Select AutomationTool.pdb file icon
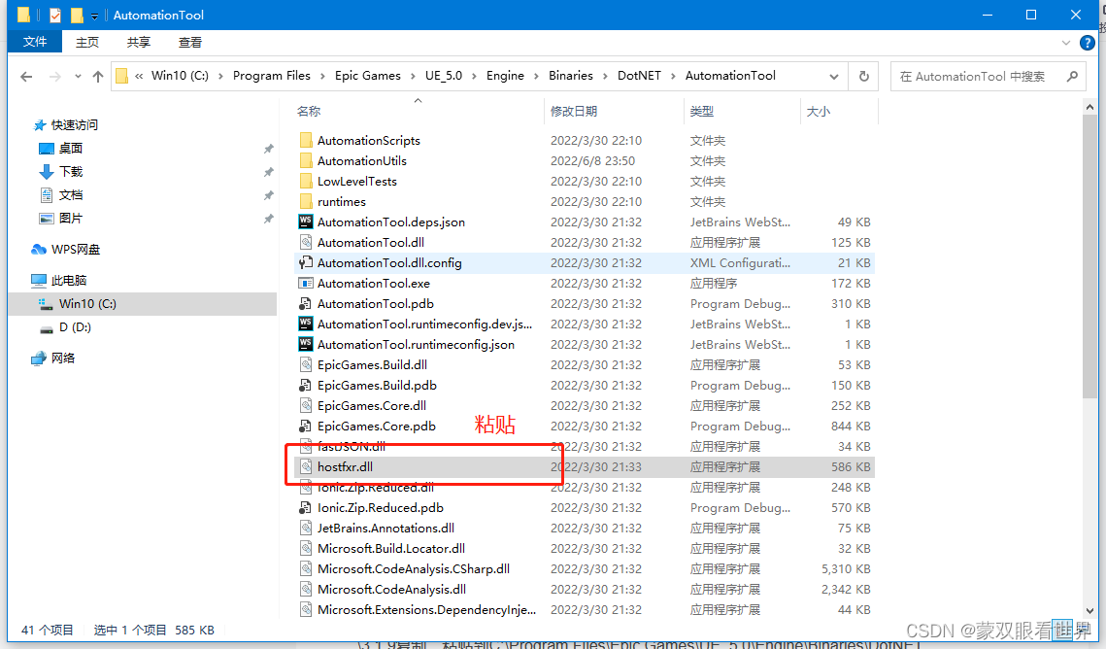The image size is (1106, 649). (306, 303)
